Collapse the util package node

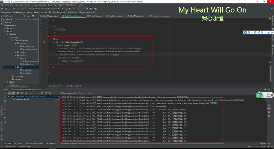[15, 67]
